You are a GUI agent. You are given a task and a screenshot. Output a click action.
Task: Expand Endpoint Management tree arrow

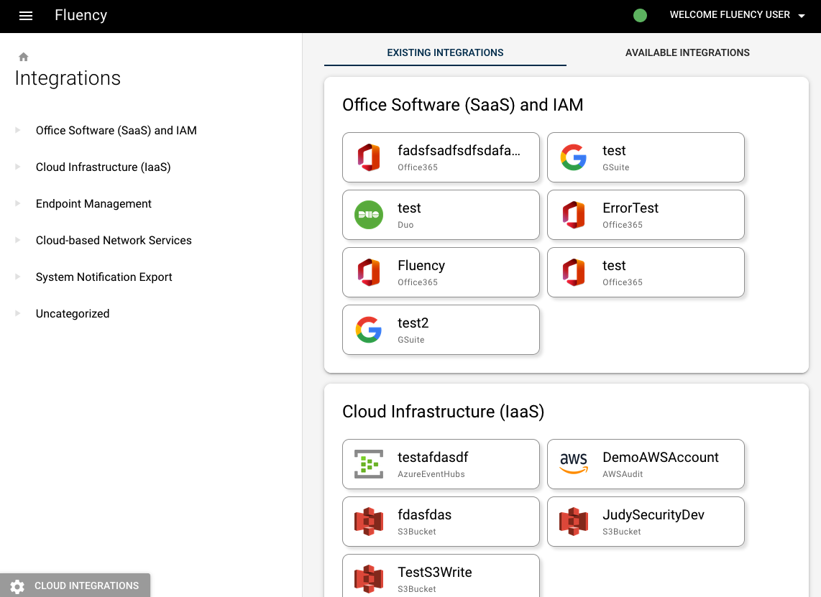[x=18, y=203]
